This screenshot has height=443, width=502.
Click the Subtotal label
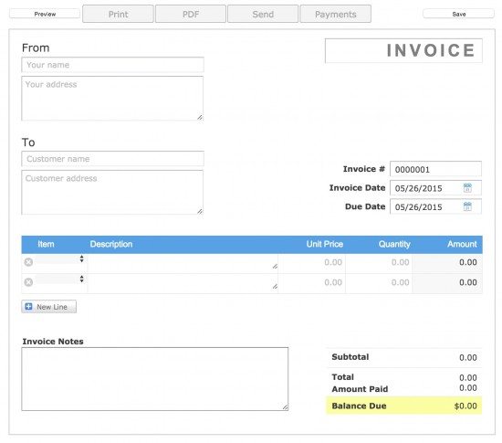350,357
